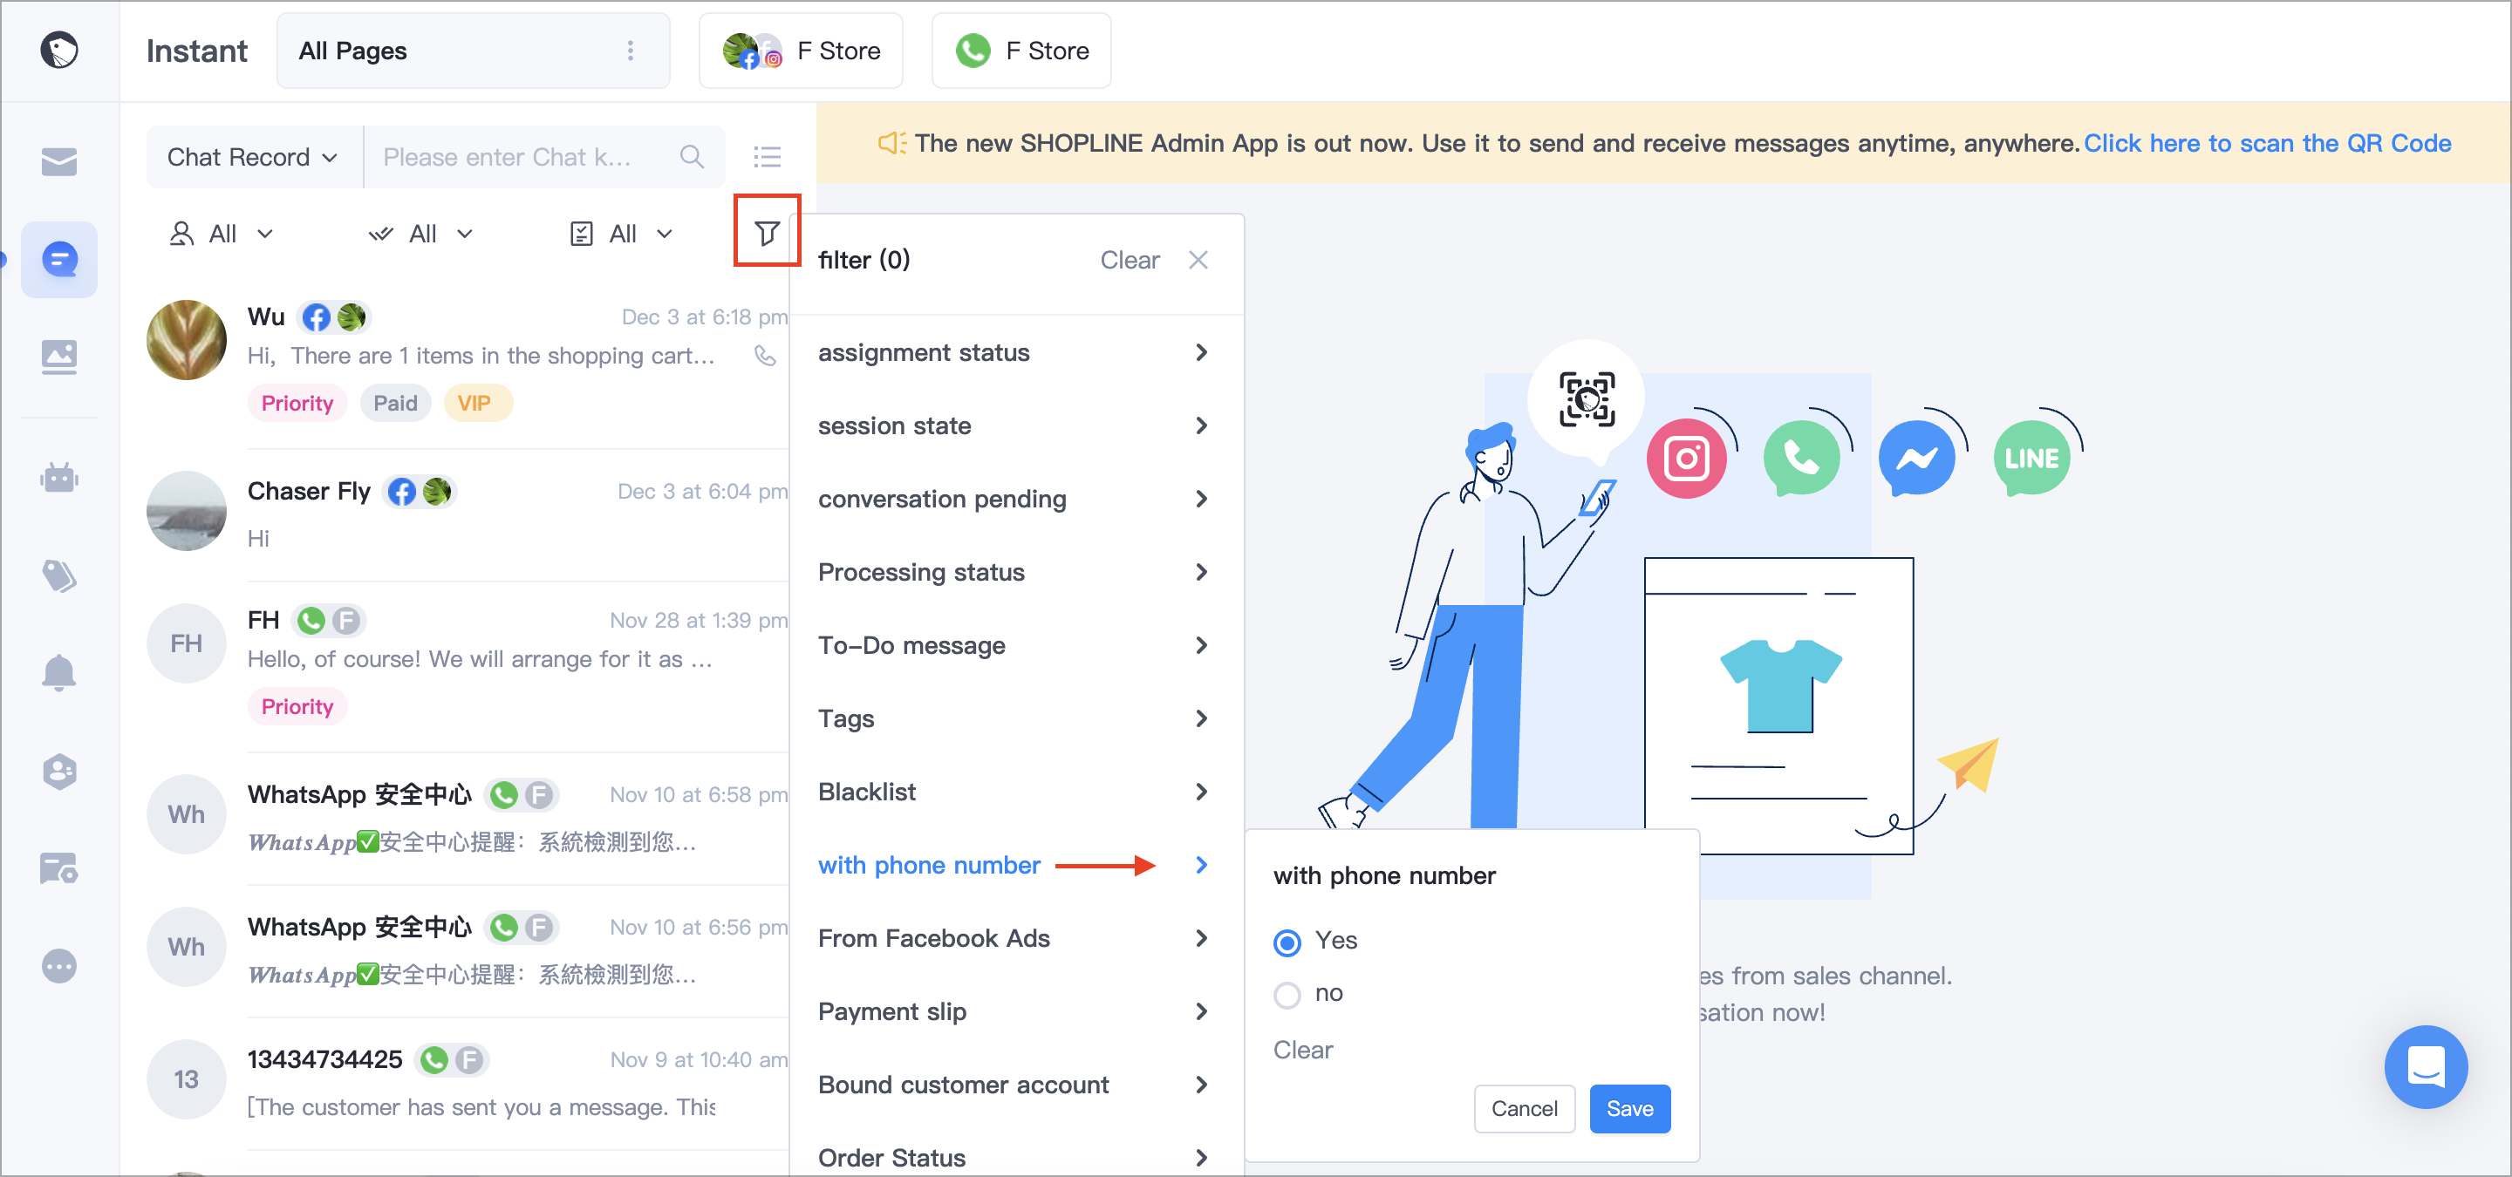The image size is (2512, 1177).
Task: Click the search magnifier icon
Action: point(692,157)
